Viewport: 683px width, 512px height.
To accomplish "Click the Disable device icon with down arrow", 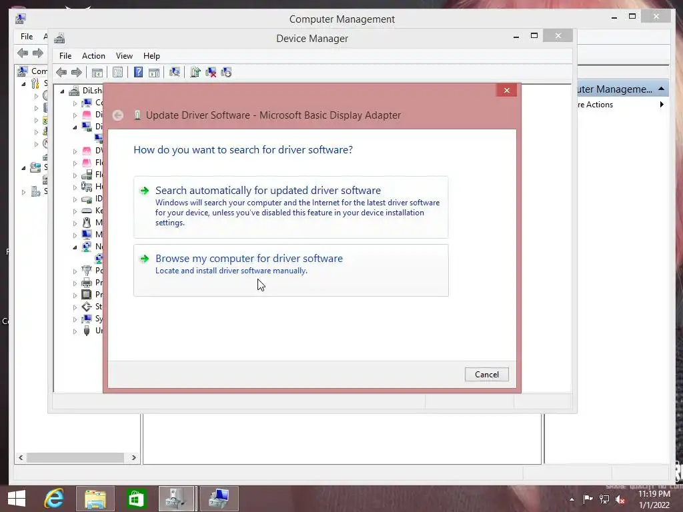I will point(226,72).
